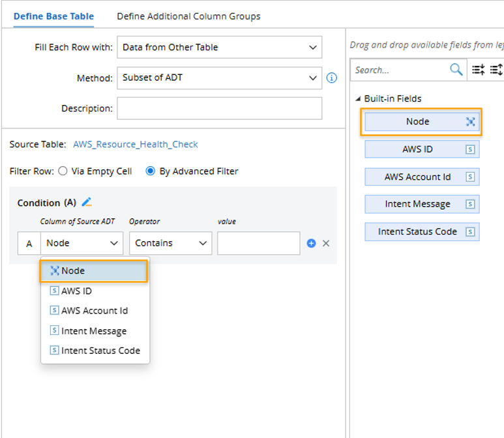
Task: Select the By Advanced Filter radio button
Action: (x=151, y=171)
